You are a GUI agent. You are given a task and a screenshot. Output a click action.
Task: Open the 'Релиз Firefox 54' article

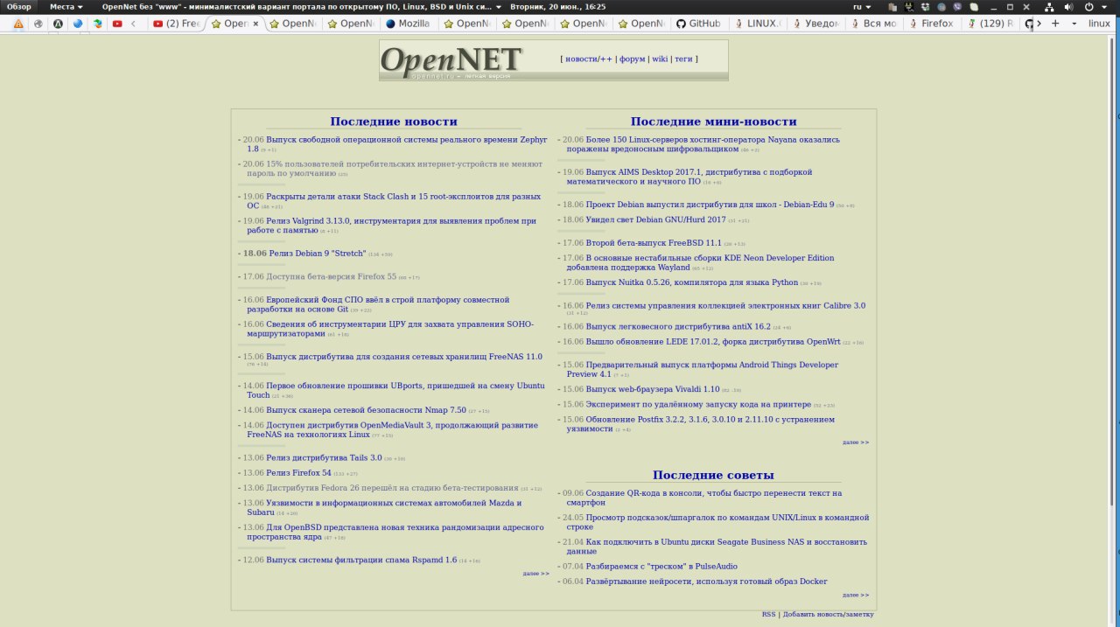click(298, 472)
